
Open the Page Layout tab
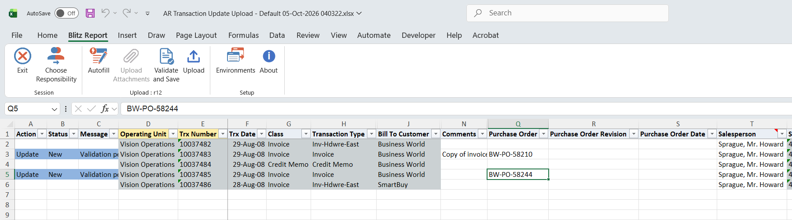196,35
